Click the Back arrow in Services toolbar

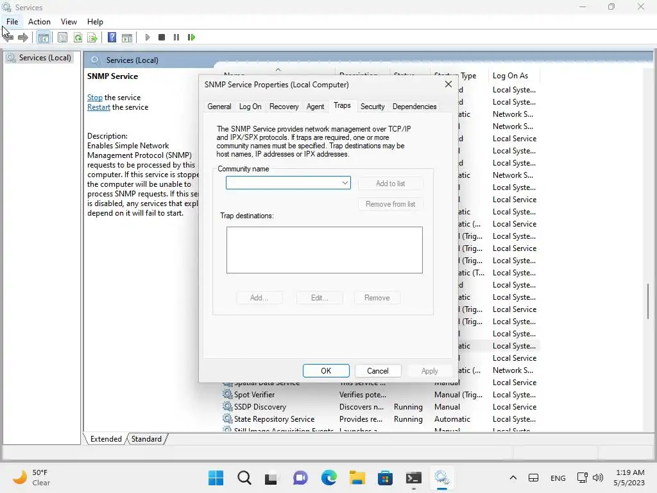pos(8,37)
